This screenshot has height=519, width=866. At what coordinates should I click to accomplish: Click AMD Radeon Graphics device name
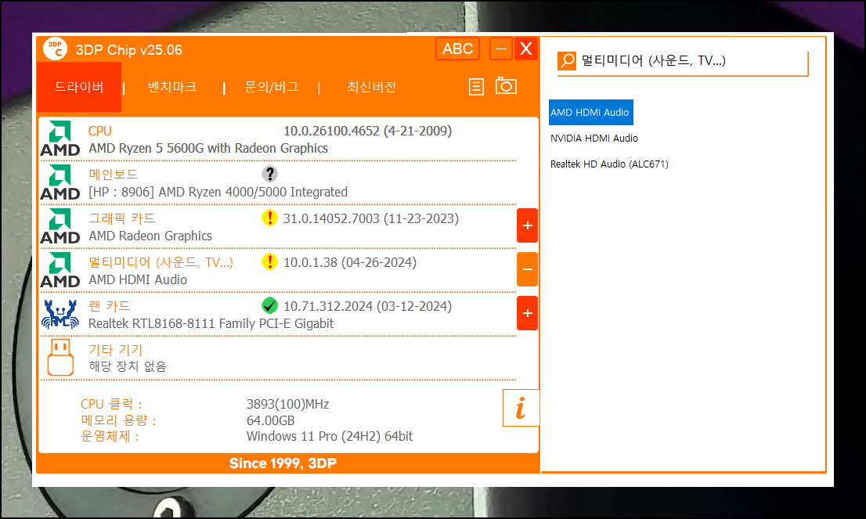pos(150,236)
